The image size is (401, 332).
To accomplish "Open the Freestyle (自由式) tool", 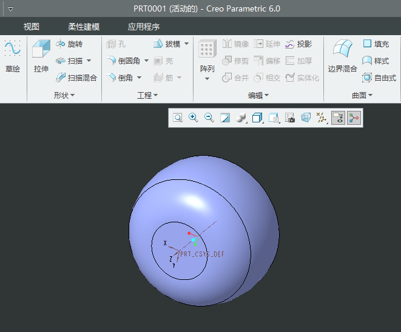I will pos(379,78).
